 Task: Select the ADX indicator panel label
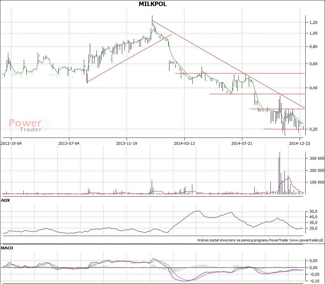pos(5,200)
